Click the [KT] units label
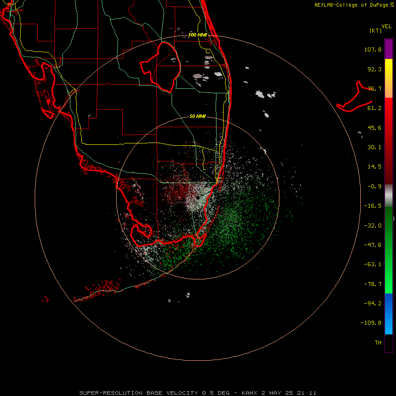This screenshot has width=396, height=396. pos(375,30)
